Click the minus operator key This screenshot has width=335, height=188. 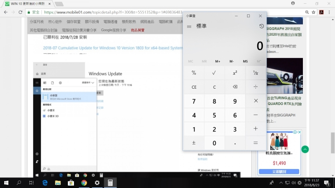255,115
